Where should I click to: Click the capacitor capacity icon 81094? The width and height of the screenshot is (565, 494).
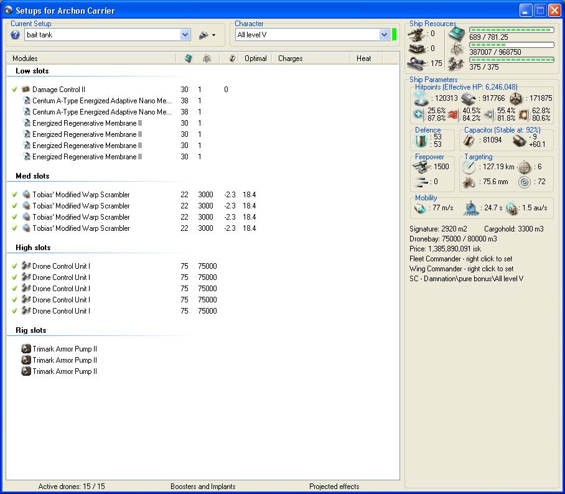[469, 140]
